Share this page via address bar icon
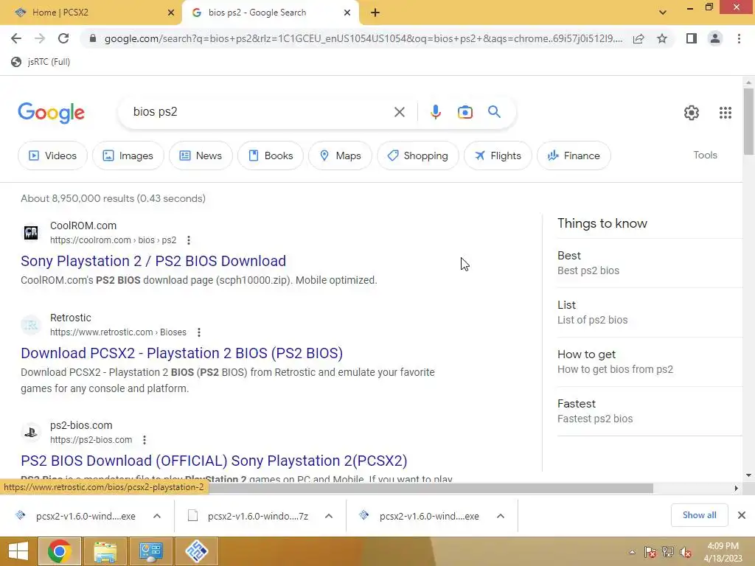 tap(639, 38)
